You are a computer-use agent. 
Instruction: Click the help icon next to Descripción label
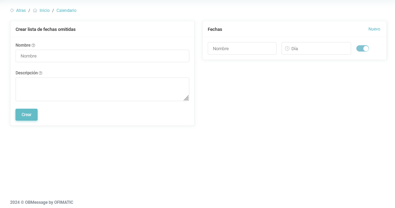pos(40,73)
